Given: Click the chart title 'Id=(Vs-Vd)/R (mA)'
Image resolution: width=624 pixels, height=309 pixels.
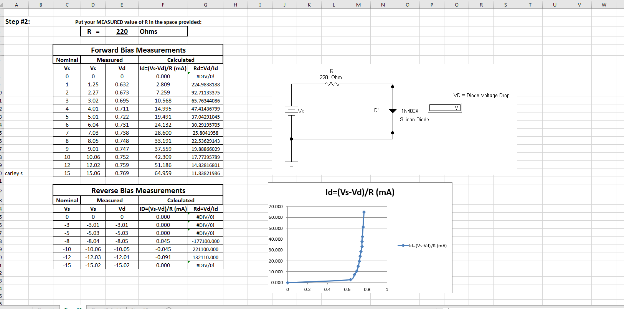Looking at the screenshot, I should [x=360, y=192].
